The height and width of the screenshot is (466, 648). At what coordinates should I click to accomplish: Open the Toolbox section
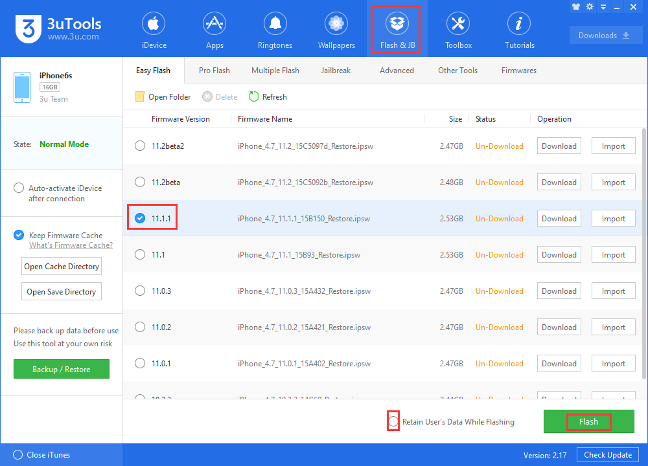click(458, 30)
